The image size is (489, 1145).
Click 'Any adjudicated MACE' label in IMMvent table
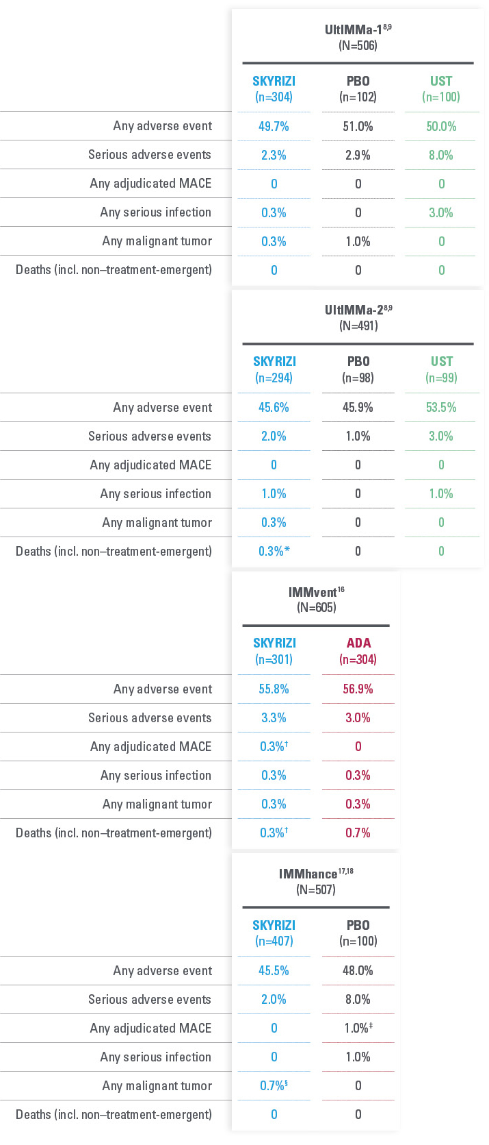[151, 746]
